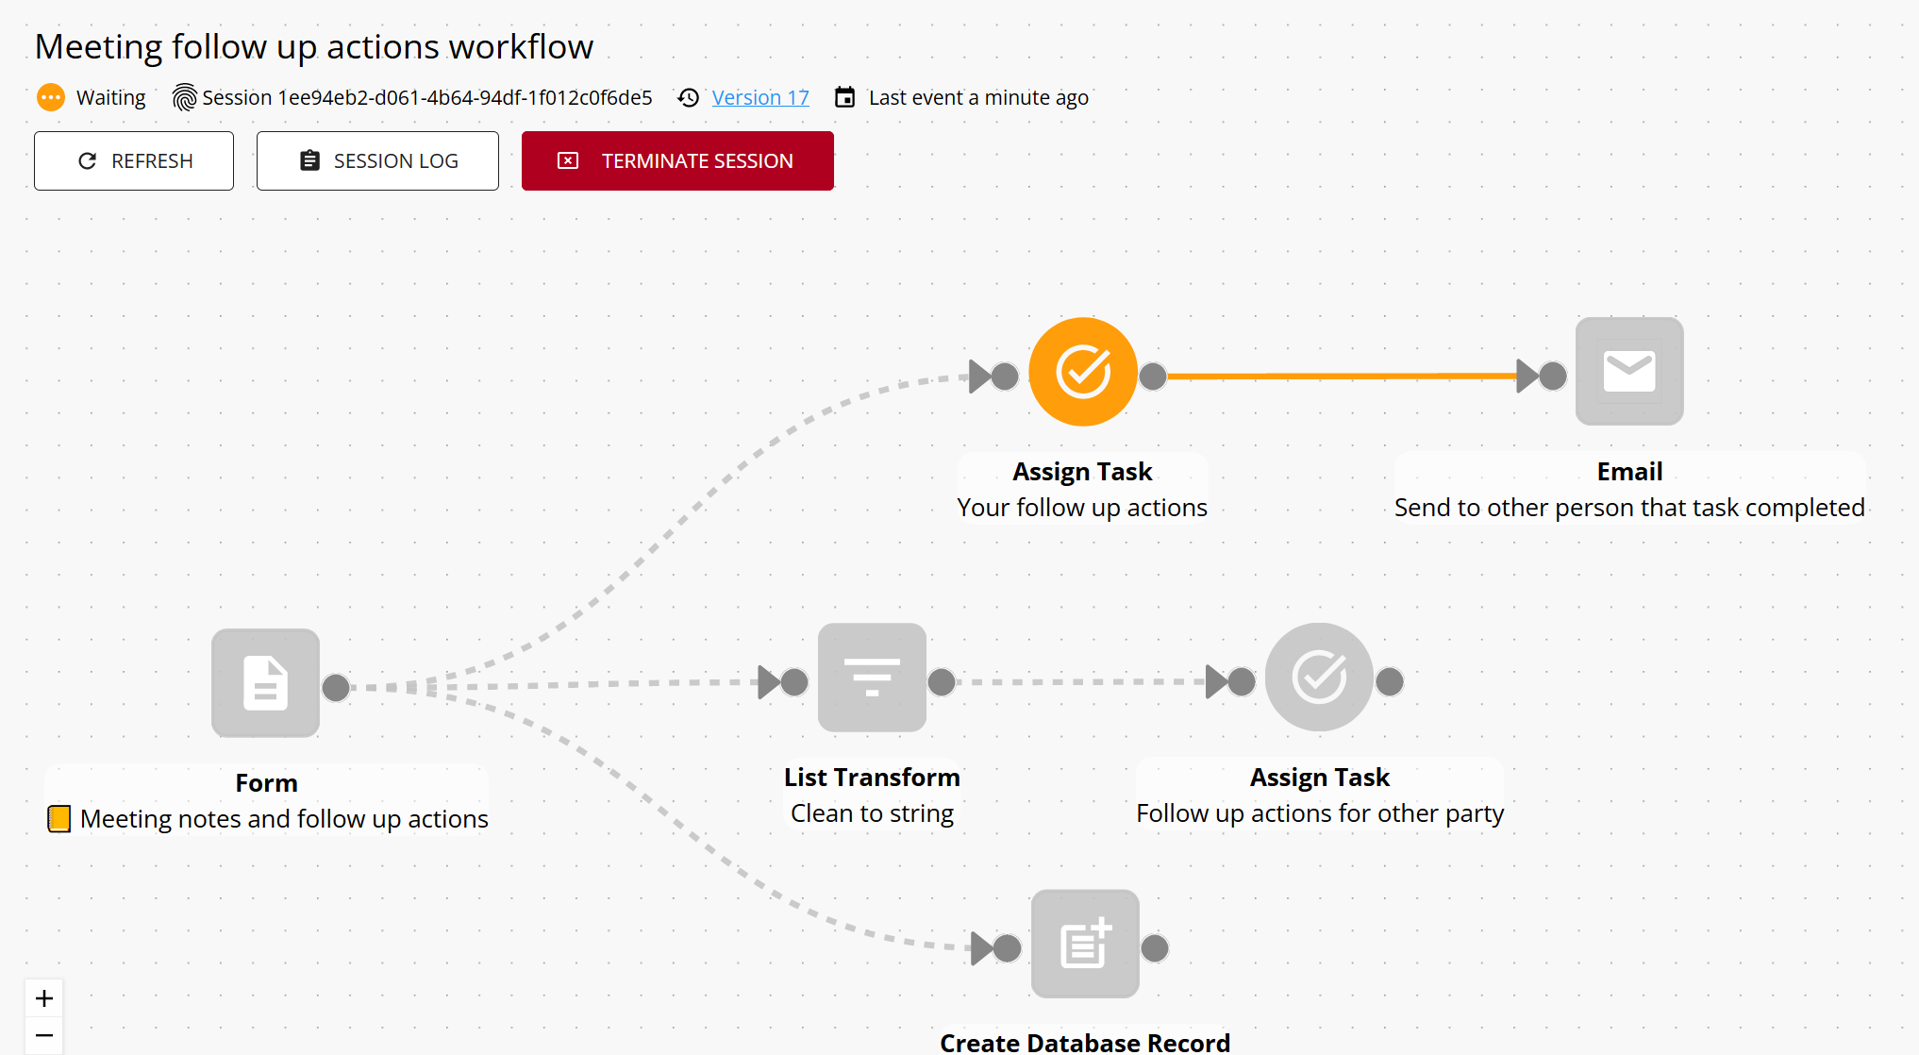
Task: Click the fingerprint session icon
Action: [x=185, y=97]
